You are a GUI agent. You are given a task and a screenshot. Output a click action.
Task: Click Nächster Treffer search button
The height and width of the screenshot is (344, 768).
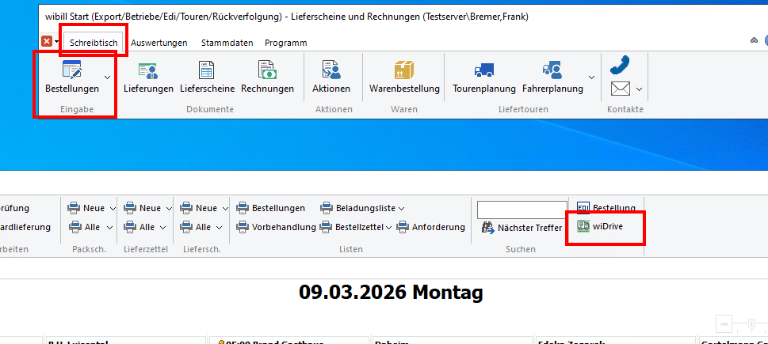click(522, 228)
